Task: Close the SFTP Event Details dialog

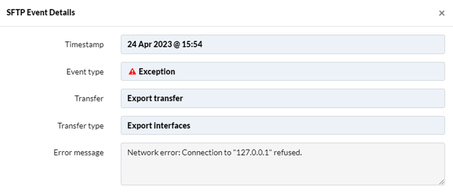Action: [441, 13]
